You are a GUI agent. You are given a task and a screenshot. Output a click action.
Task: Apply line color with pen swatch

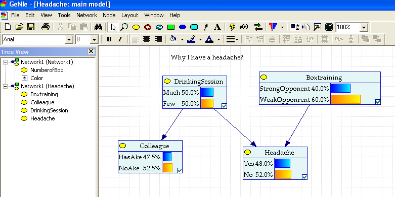click(192, 39)
